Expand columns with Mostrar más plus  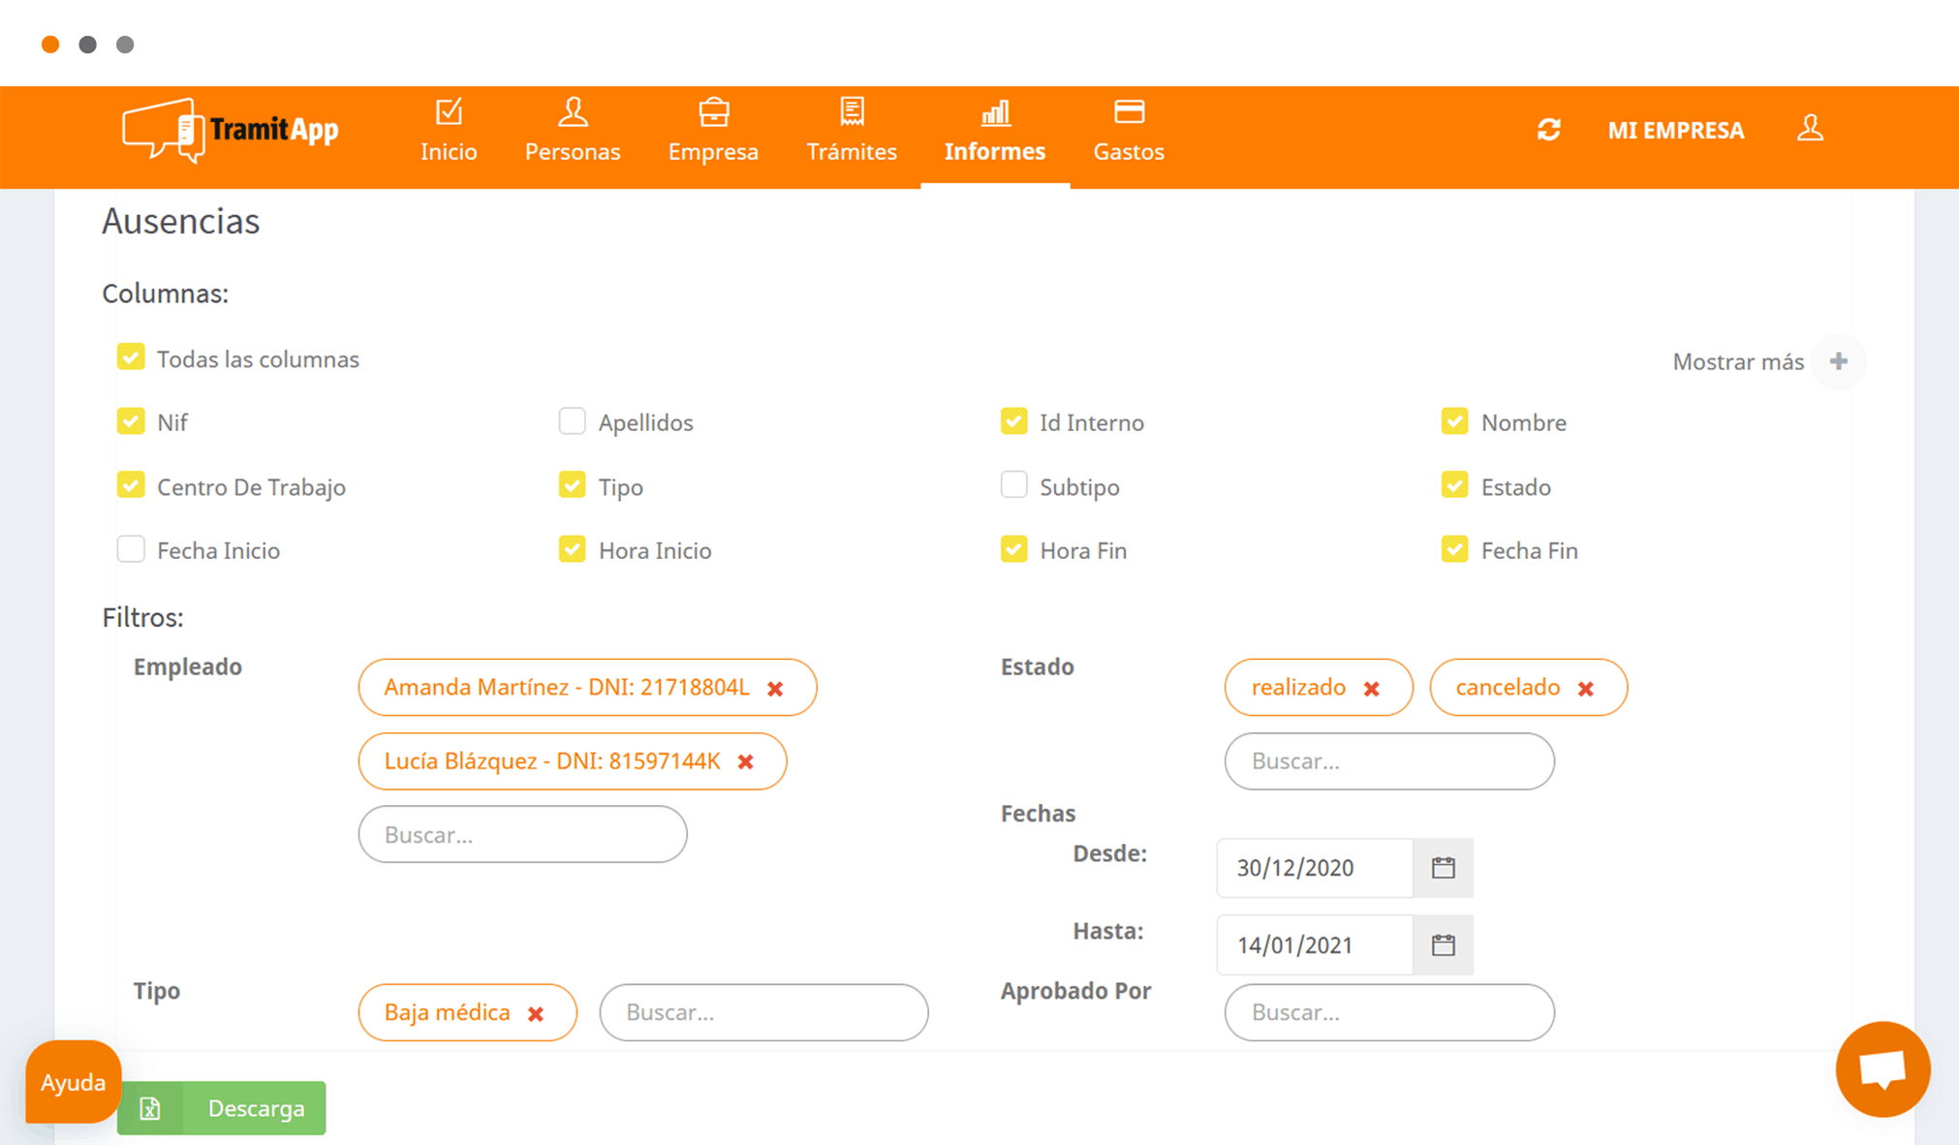(x=1838, y=361)
